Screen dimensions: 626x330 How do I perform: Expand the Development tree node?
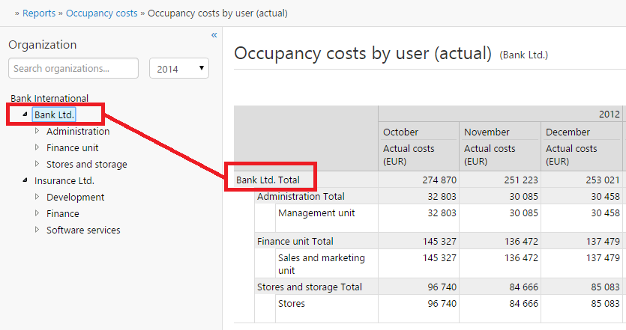pyautogui.click(x=37, y=198)
